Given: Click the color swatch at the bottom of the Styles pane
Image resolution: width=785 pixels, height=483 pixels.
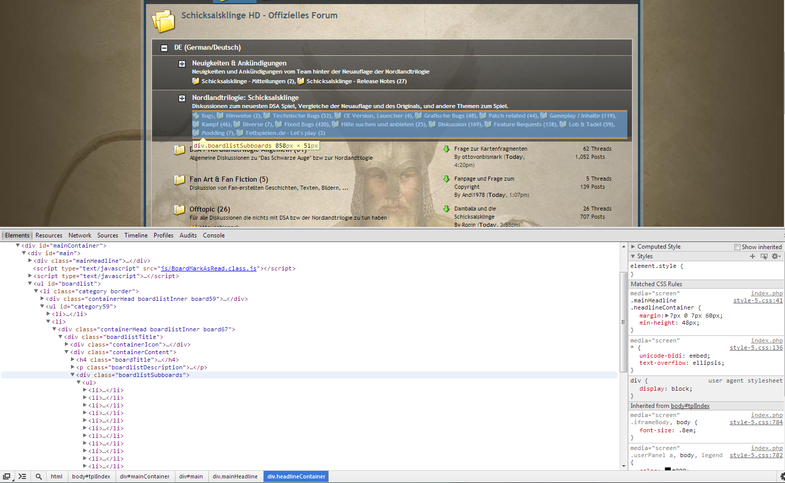Looking at the screenshot, I should click(668, 469).
